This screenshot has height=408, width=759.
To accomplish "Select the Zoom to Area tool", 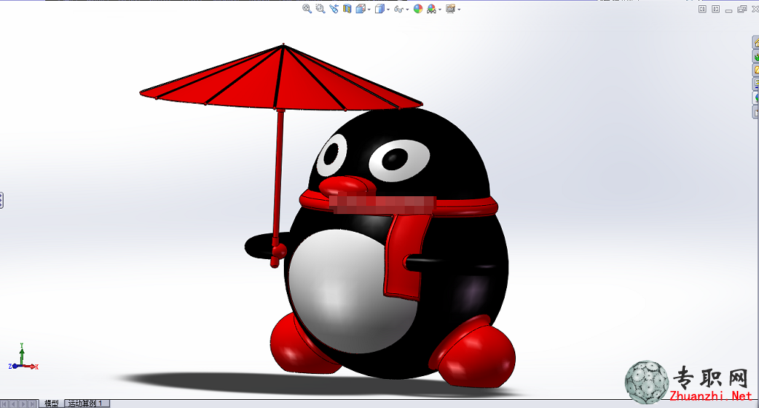I will point(320,9).
